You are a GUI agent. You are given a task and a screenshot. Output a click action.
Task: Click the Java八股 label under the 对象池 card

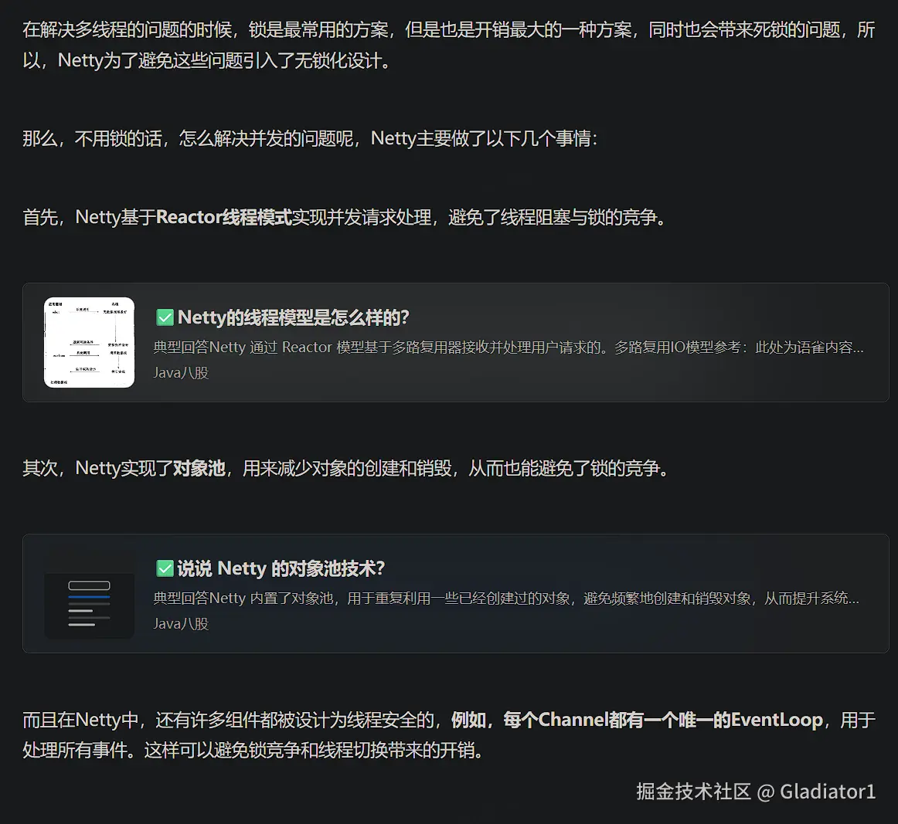[181, 624]
